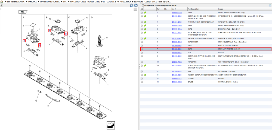Image resolution: width=272 pixels, height=130 pixels.
Task: Open part link 813089-641X
Action: point(177,42)
